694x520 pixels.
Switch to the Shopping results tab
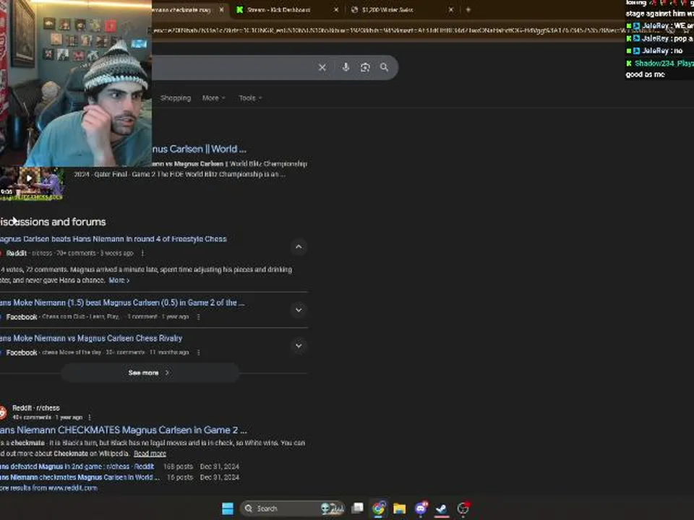coord(176,98)
